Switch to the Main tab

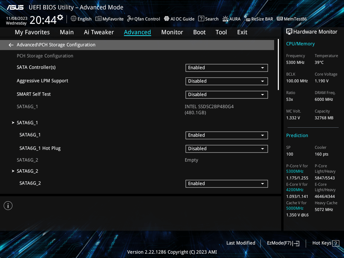point(67,32)
